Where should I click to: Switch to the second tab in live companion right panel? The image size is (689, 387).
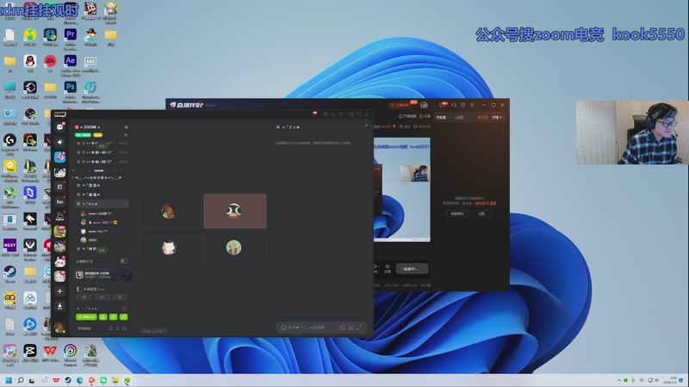click(459, 116)
